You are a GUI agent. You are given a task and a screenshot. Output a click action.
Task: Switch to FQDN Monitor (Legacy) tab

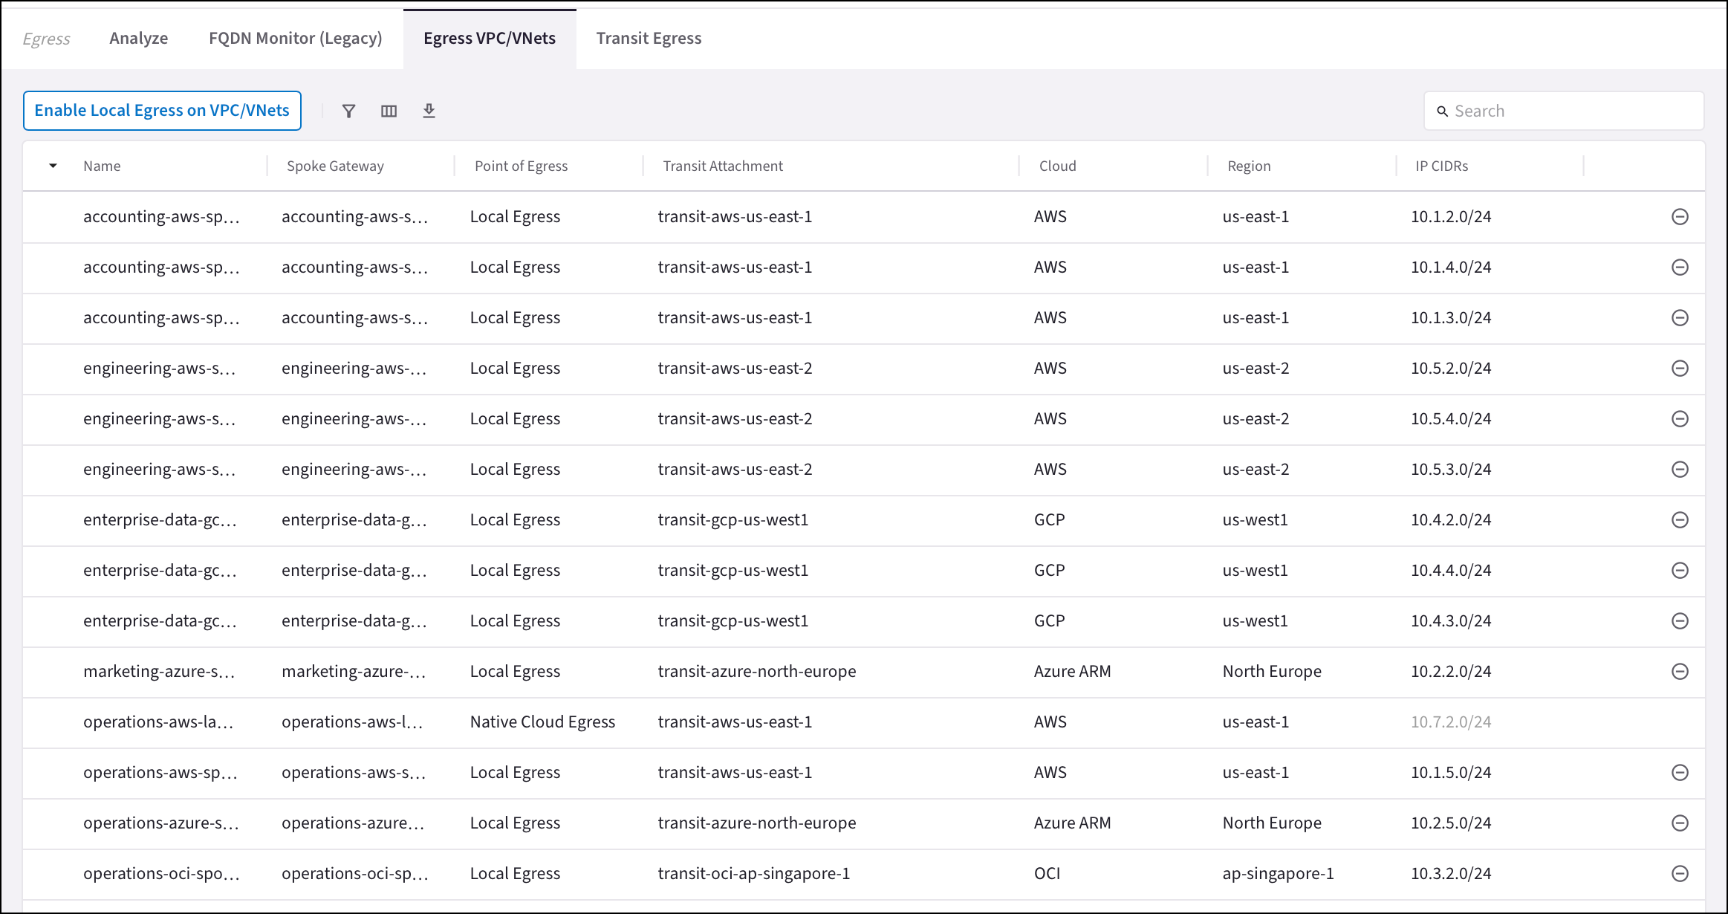click(295, 38)
